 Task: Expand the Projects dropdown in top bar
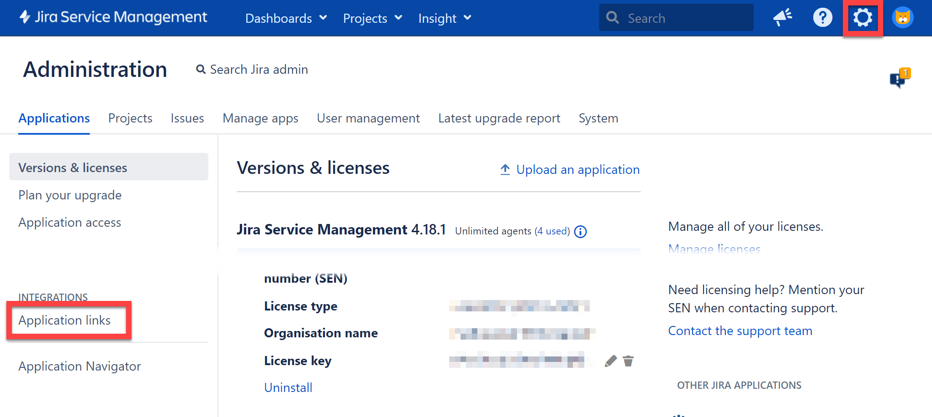372,18
